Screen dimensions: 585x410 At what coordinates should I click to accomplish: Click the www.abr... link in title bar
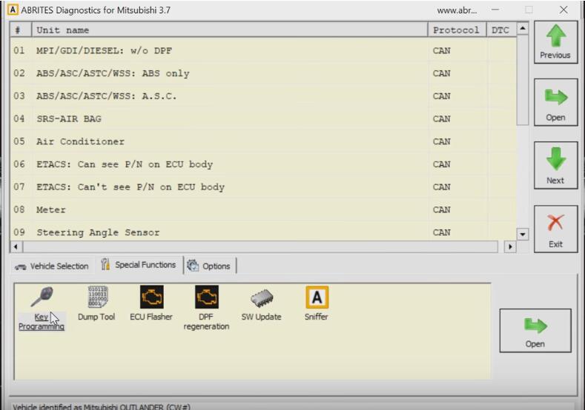click(x=457, y=10)
